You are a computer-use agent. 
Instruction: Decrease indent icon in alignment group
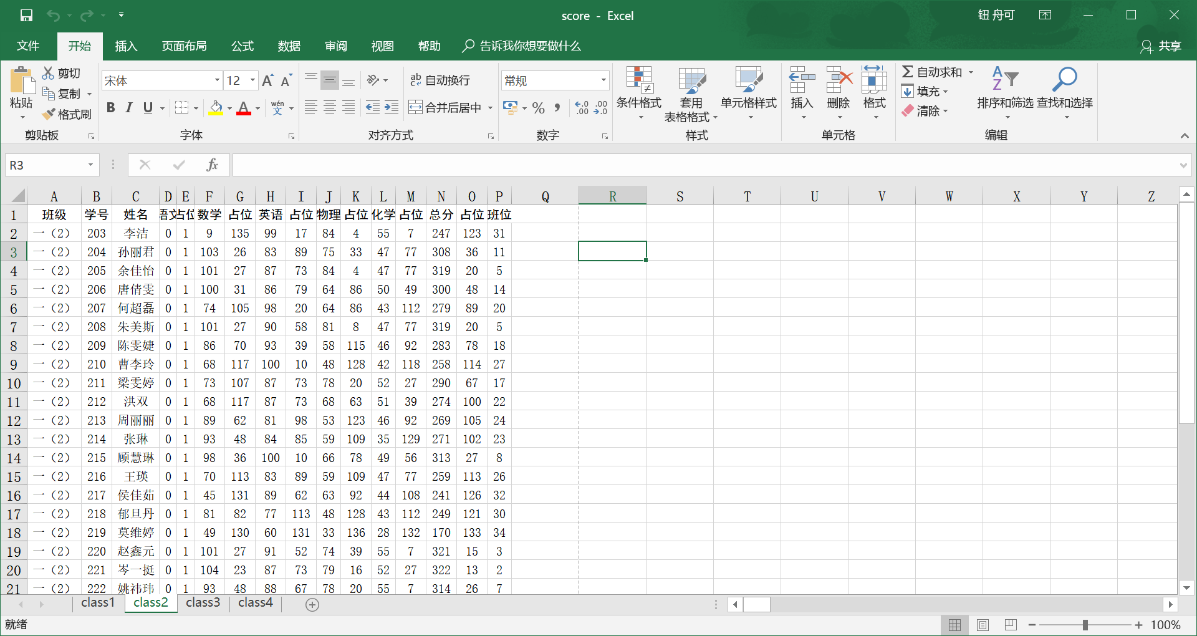373,107
